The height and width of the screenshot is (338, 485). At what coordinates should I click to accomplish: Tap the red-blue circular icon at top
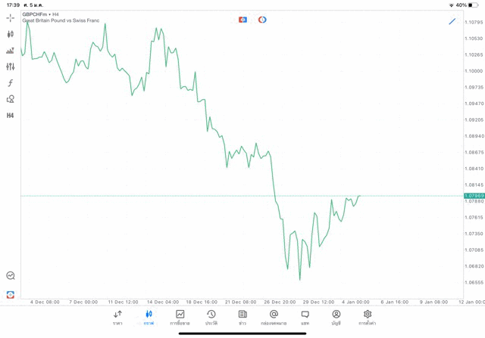262,20
